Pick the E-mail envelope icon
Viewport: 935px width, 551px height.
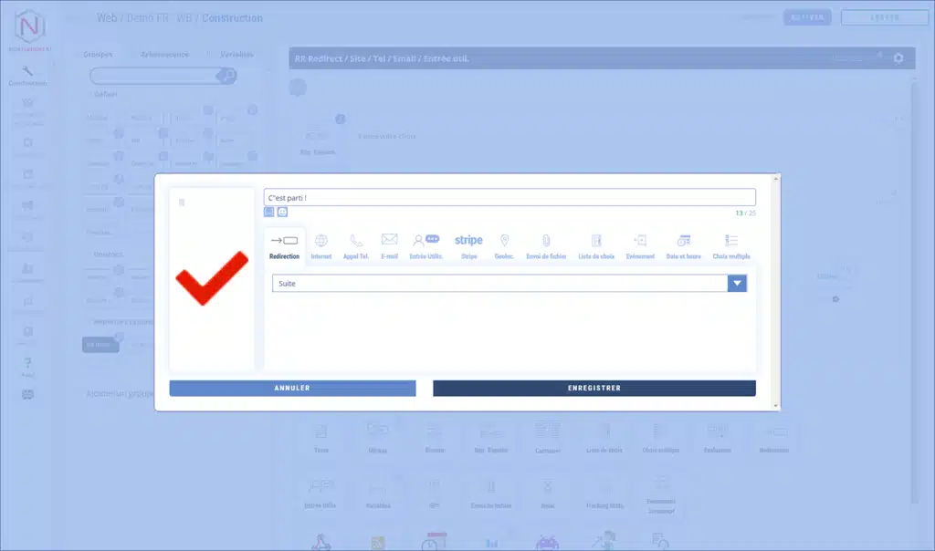390,241
